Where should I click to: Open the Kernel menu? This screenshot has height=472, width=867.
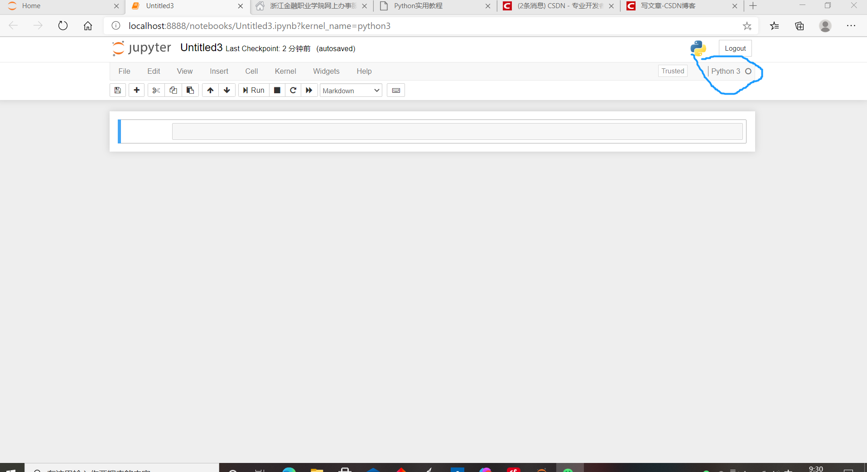coord(285,71)
